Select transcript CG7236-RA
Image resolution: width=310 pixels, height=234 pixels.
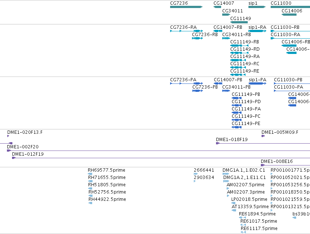[187, 31]
